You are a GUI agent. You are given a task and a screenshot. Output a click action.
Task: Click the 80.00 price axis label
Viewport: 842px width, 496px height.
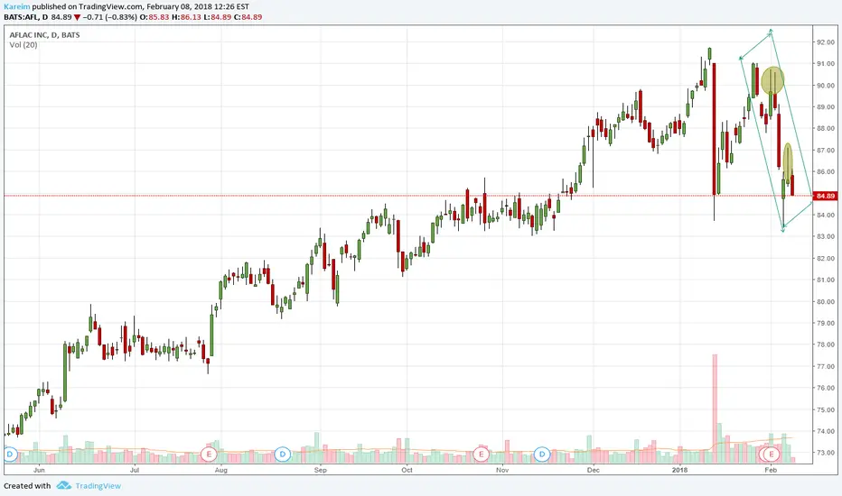826,302
